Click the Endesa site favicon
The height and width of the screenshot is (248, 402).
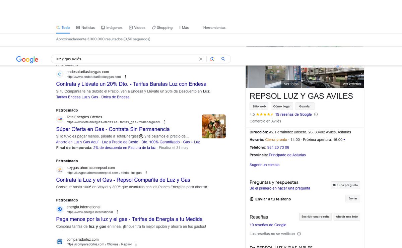point(60,74)
